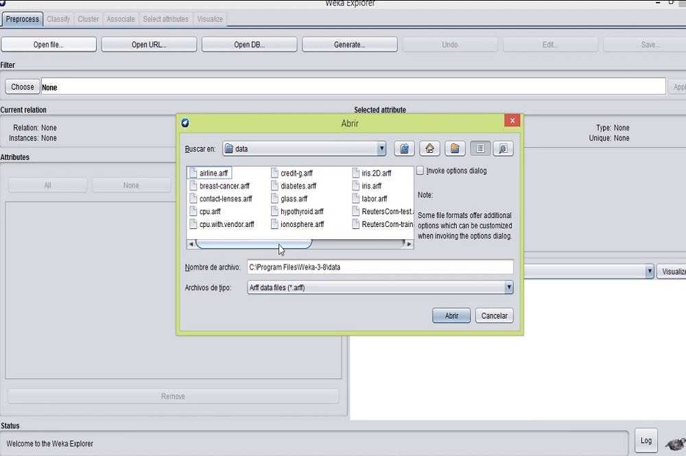
Task: Select the diabetes.arff file icon
Action: [274, 186]
